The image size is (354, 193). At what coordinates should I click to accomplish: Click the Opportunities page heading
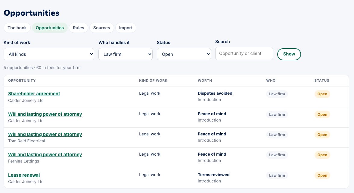click(x=31, y=13)
